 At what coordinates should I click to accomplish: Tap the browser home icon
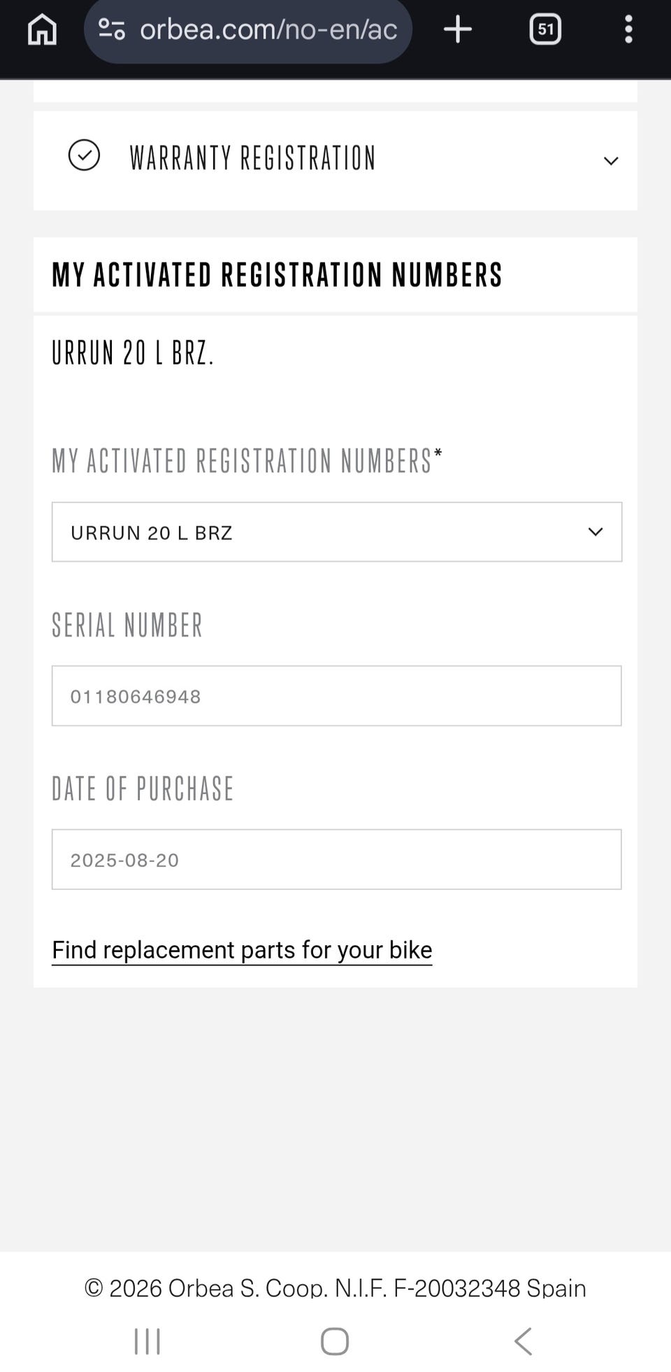[42, 29]
